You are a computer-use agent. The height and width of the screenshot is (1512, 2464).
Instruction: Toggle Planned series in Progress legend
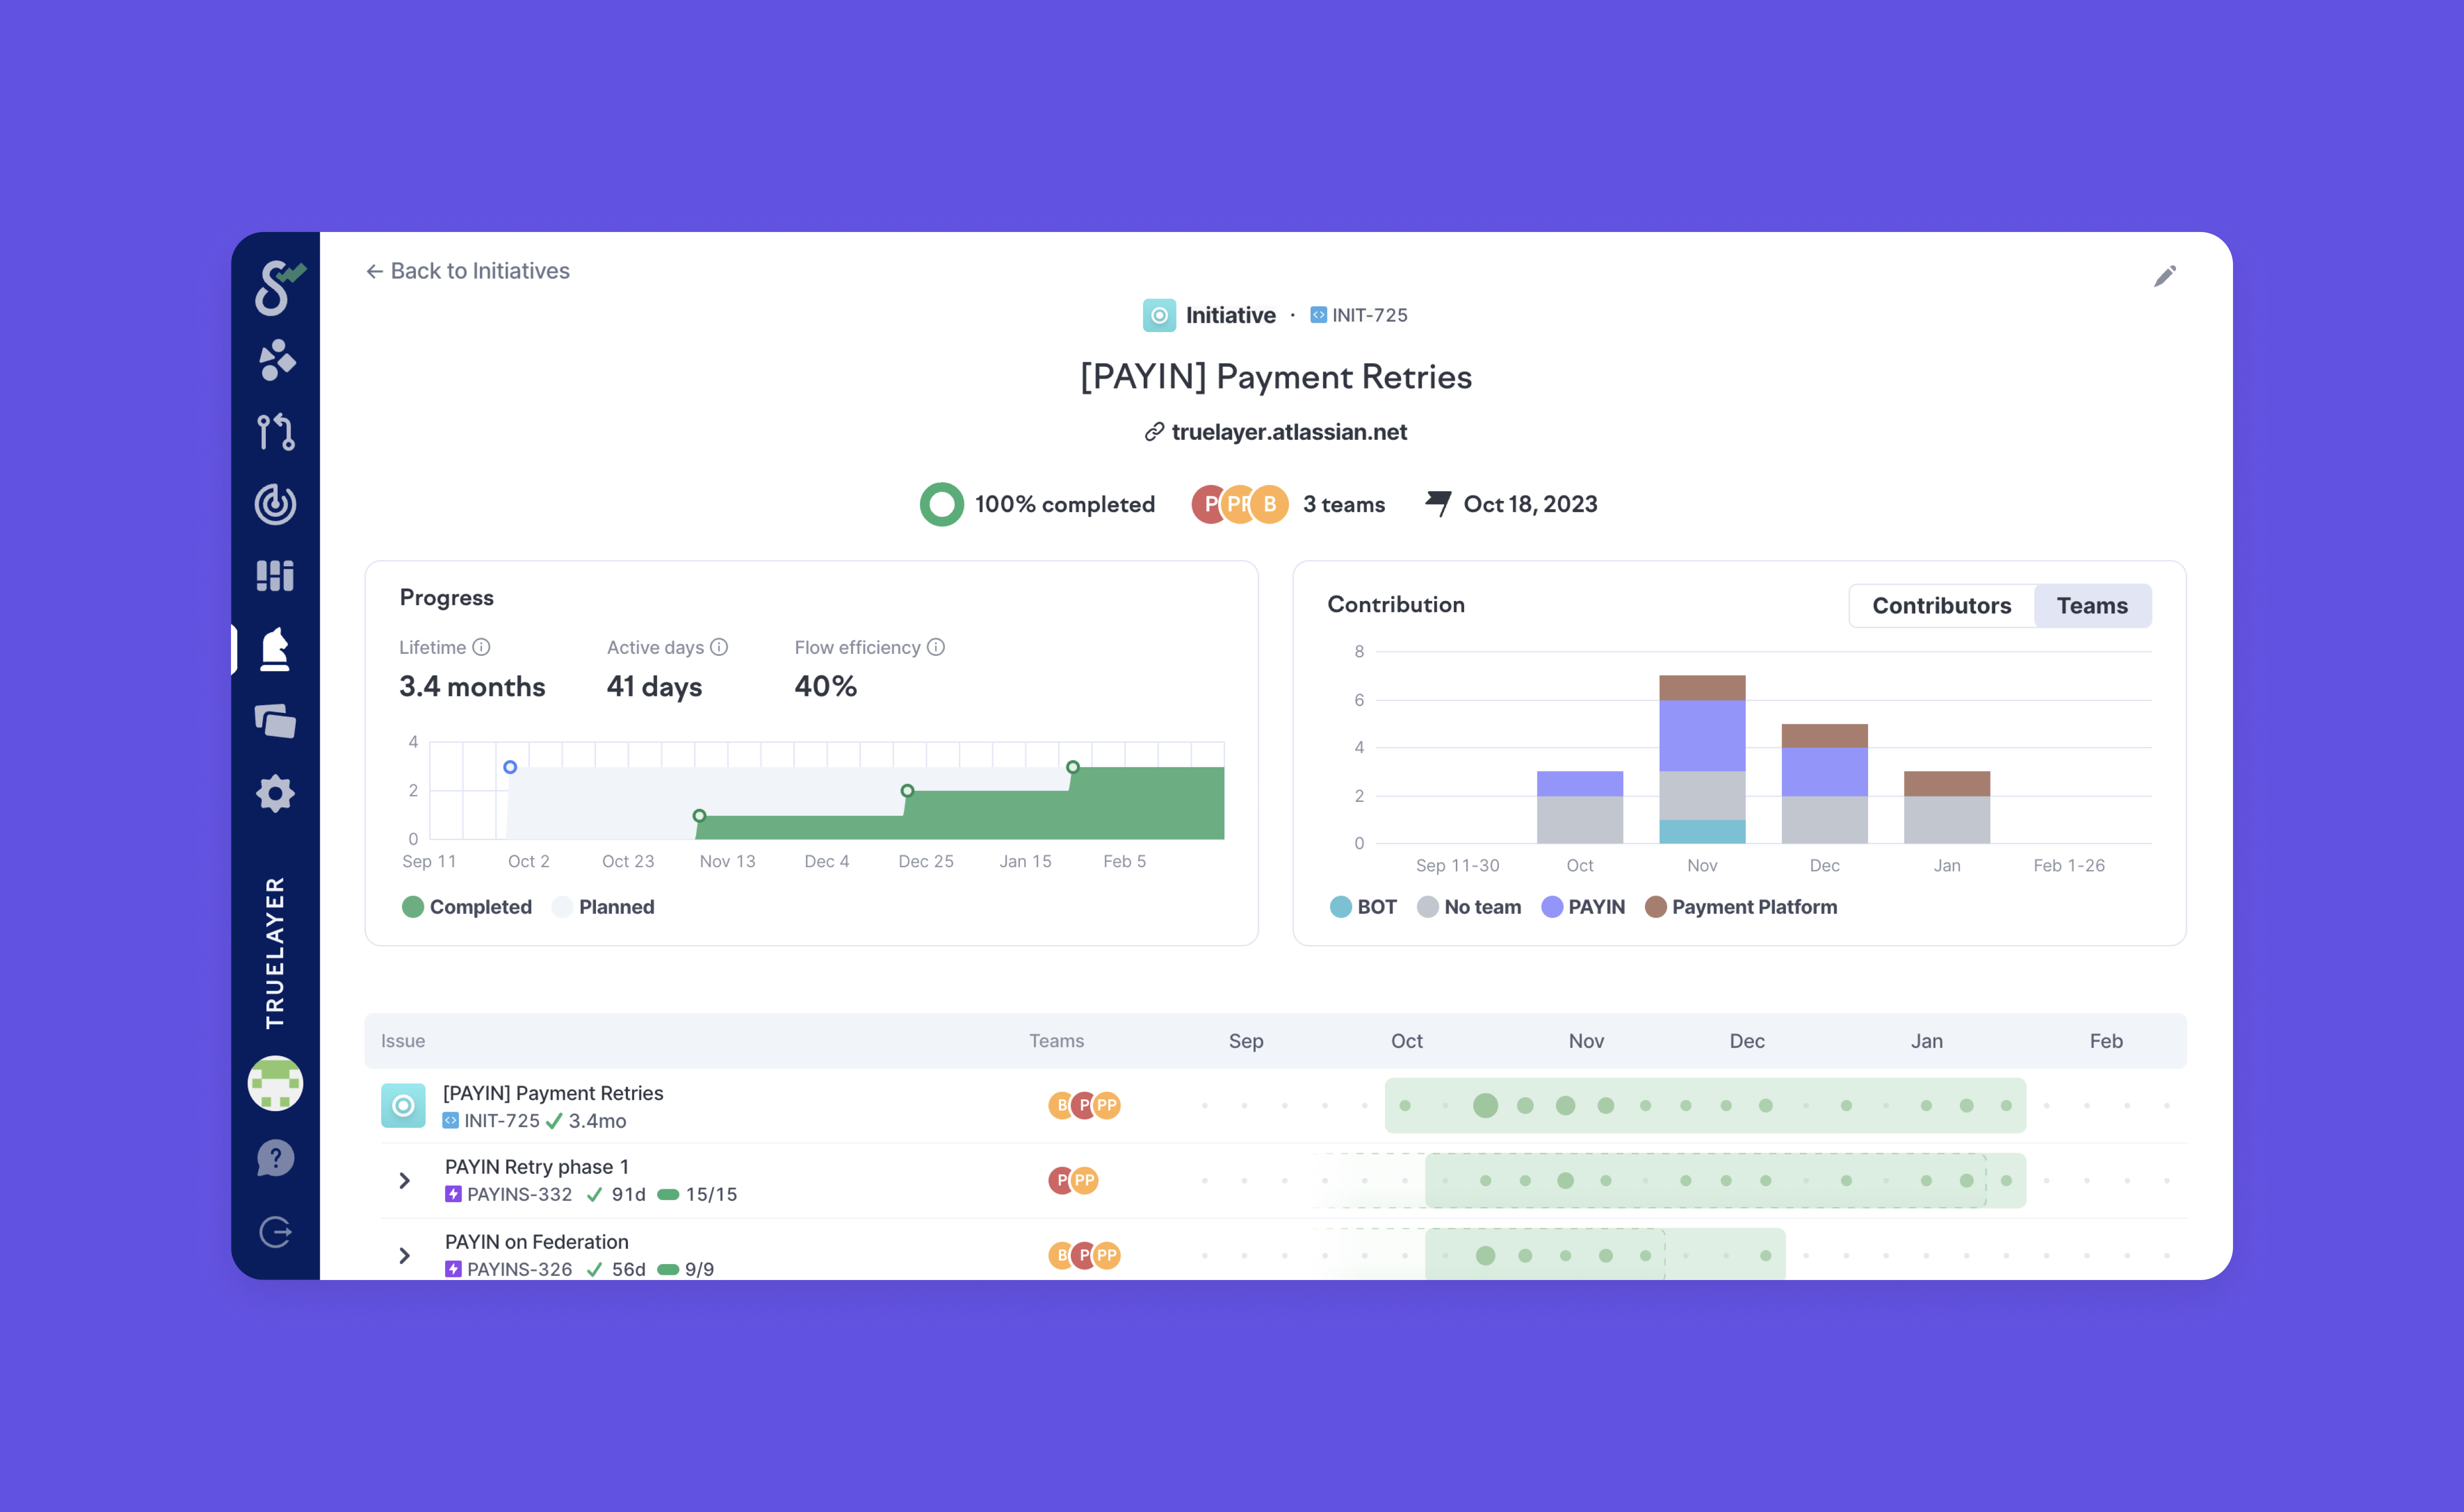(x=604, y=907)
